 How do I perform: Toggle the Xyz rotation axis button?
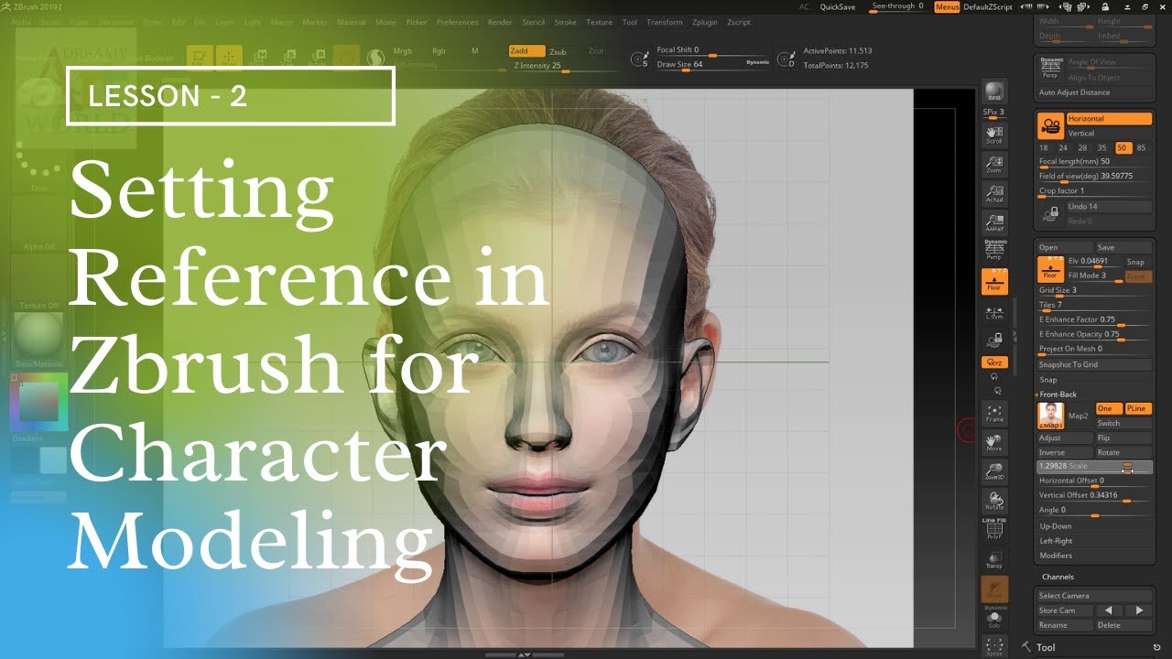pos(993,362)
